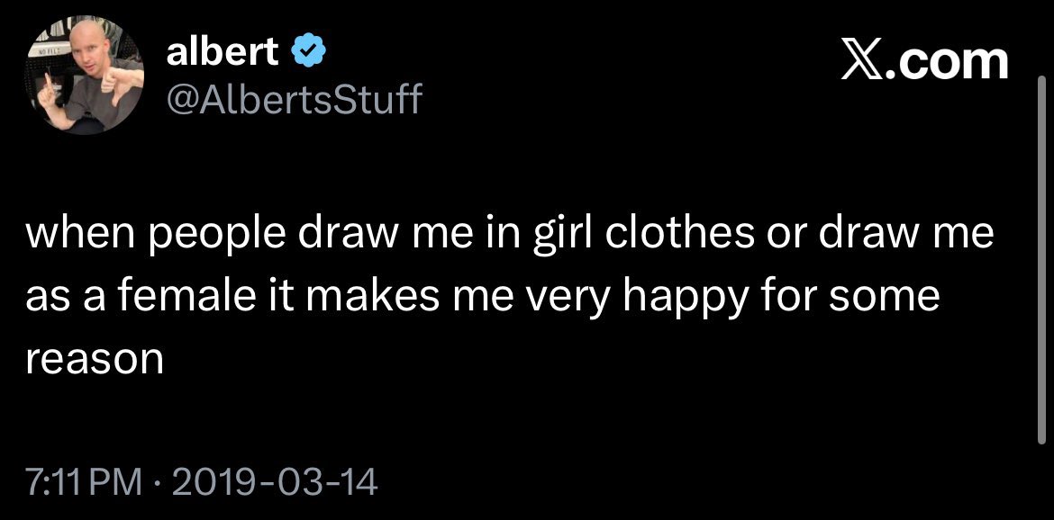Click the 7:11 PM timestamp

point(79,484)
